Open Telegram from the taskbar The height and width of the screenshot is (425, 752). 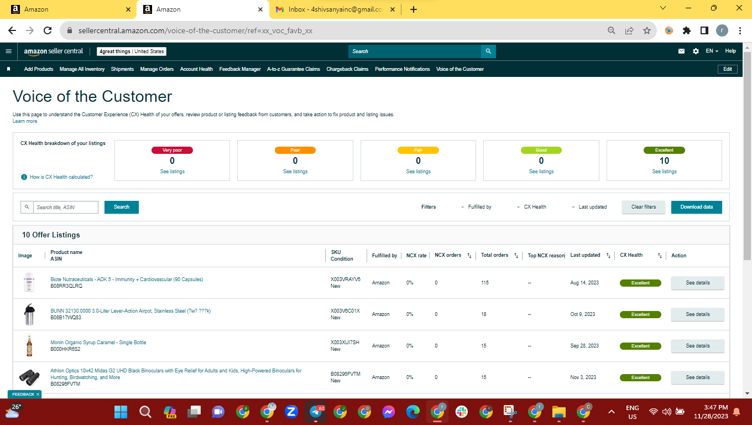[x=316, y=412]
